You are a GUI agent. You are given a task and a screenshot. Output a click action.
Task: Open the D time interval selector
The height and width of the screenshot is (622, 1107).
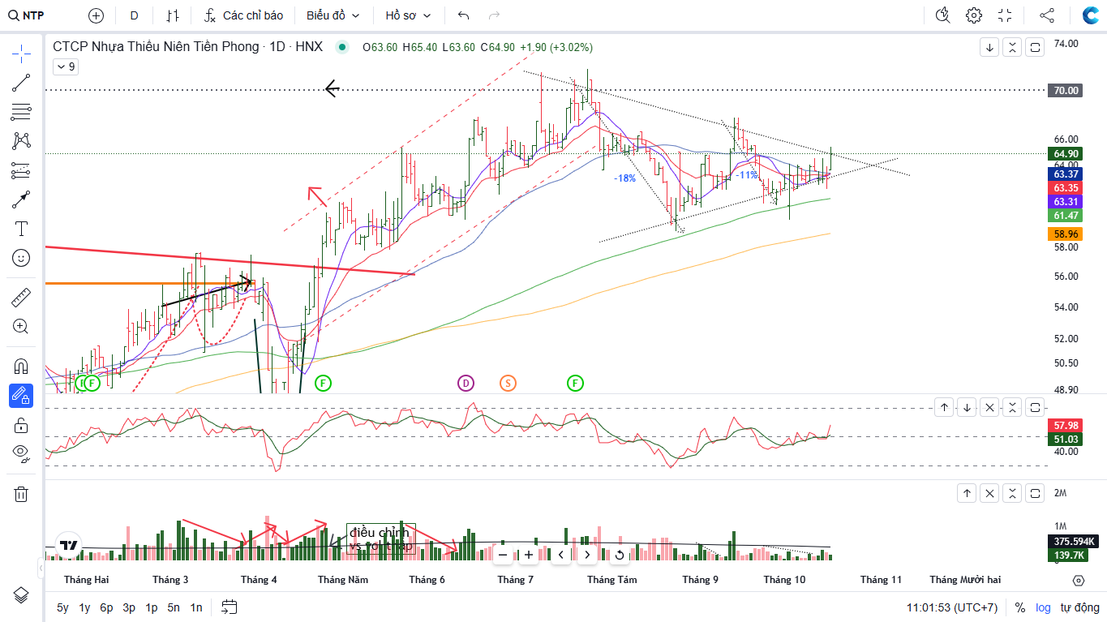[134, 15]
